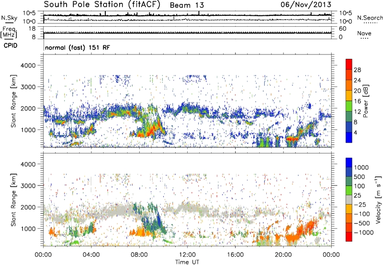Click the 28 value on power color bar
The image size is (383, 265).
[x=357, y=70]
